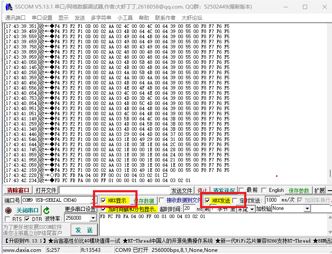332x254 pixels.
Task: Click the 打开文件 button
Action: pos(46,190)
